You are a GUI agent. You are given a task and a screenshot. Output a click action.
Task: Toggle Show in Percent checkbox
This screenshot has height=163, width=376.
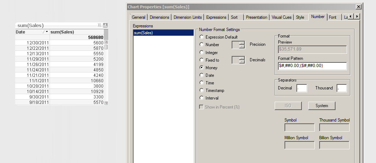(202, 107)
